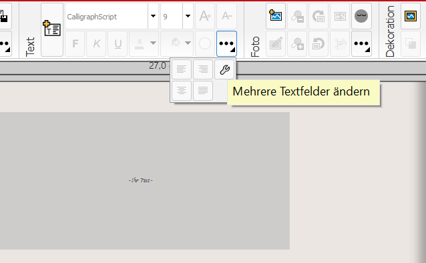Add a new text field
Image resolution: width=426 pixels, height=263 pixels.
52,30
